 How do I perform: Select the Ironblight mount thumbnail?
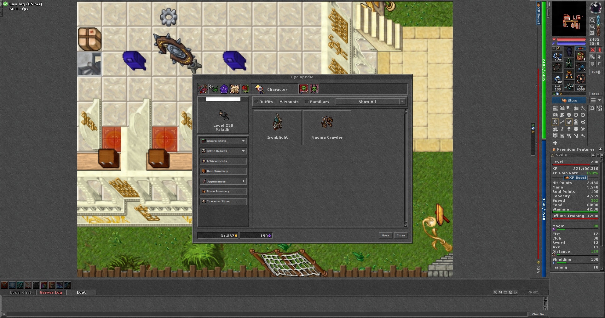coord(278,128)
